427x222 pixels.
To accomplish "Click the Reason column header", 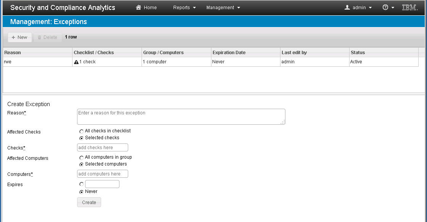I will pos(36,52).
